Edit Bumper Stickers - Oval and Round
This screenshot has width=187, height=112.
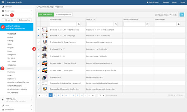(39, 63)
